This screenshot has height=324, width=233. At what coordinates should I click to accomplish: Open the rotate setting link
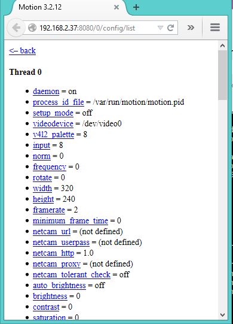pos(42,177)
